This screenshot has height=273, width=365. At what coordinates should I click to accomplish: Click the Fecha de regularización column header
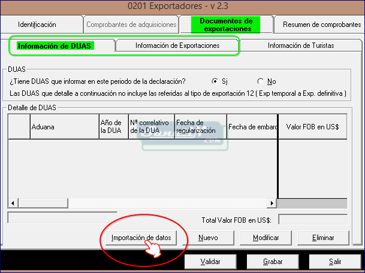pyautogui.click(x=201, y=127)
